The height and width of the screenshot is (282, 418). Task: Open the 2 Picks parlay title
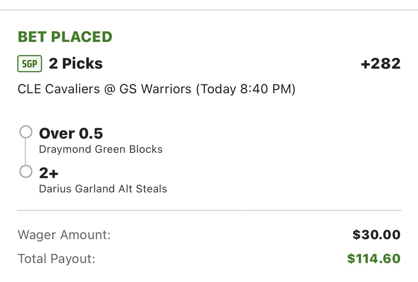[76, 64]
